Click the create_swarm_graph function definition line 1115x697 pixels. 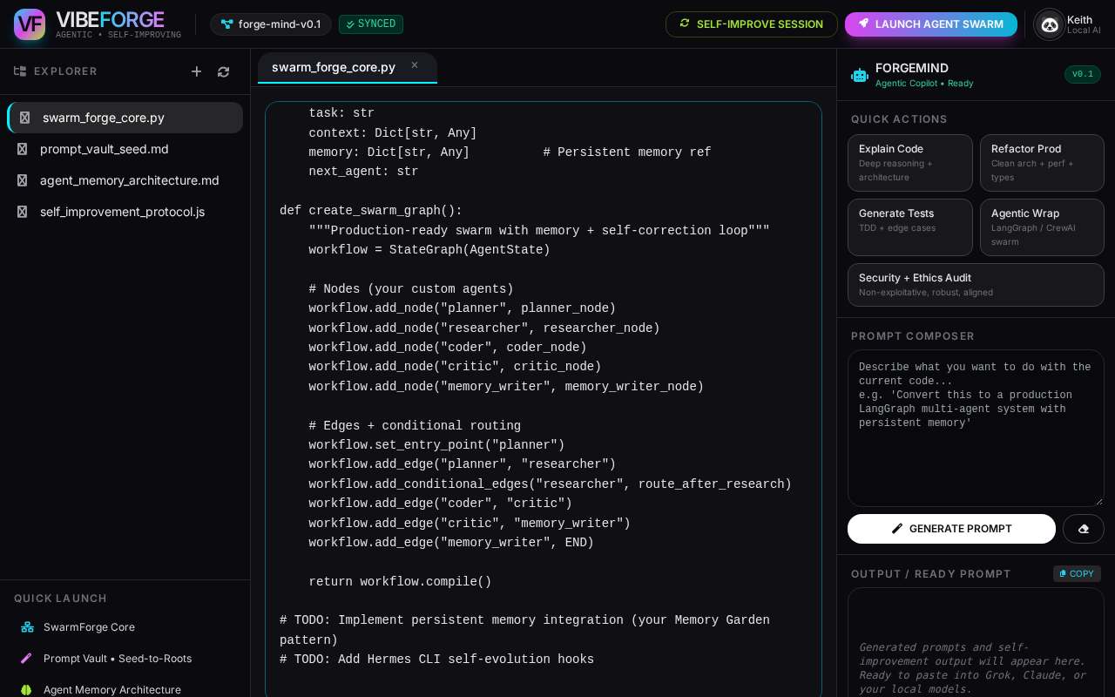[x=371, y=211]
